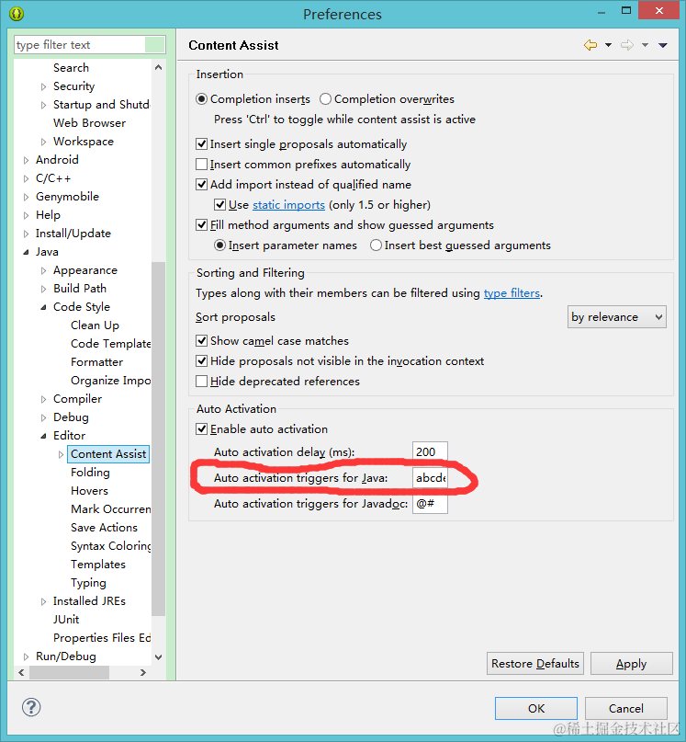
Task: Click tree scroll down arrow
Action: pyautogui.click(x=158, y=656)
